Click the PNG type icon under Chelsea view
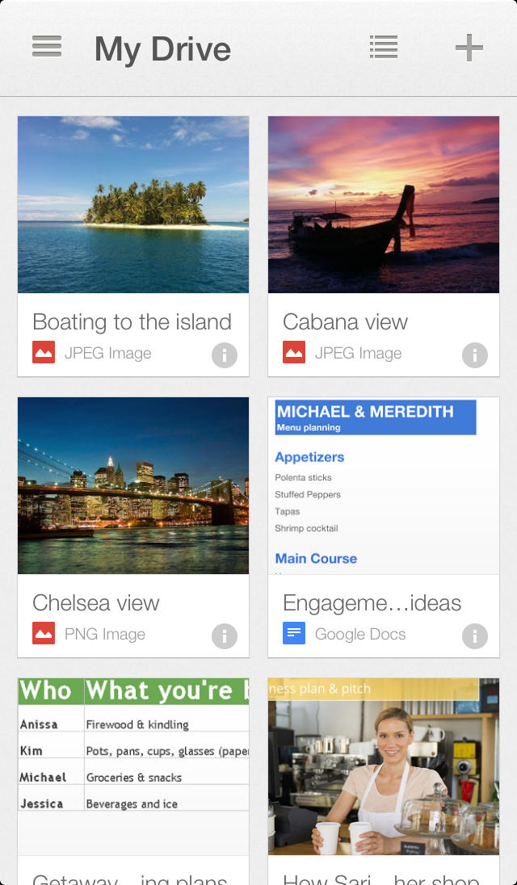517x885 pixels. pos(43,633)
